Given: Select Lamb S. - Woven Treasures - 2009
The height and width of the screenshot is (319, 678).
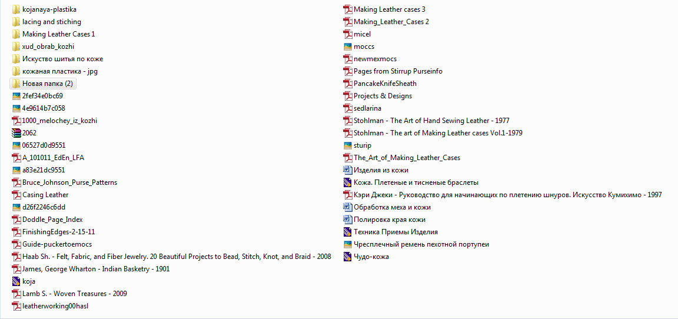Looking at the screenshot, I should click(74, 294).
